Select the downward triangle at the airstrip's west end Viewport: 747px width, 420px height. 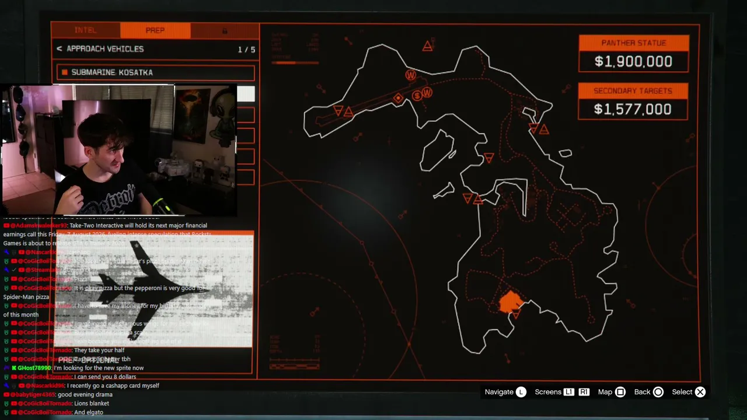(338, 110)
